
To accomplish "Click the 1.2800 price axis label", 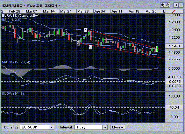I will (174, 15).
